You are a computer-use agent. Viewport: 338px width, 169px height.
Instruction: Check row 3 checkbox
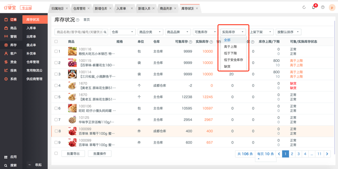[x=56, y=74]
